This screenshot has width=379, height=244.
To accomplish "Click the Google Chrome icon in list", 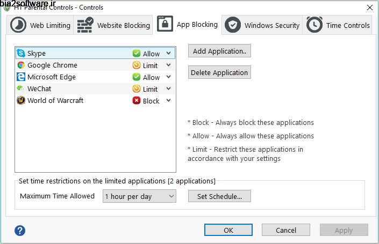I will [21, 65].
